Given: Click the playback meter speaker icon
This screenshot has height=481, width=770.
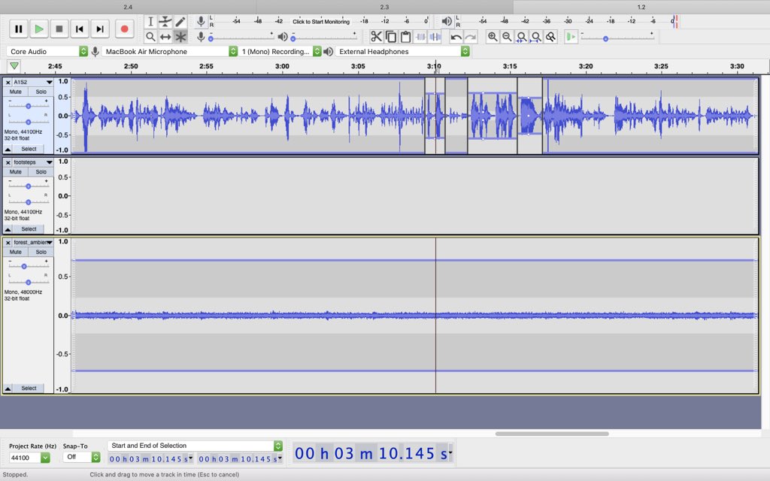Looking at the screenshot, I should pos(446,21).
